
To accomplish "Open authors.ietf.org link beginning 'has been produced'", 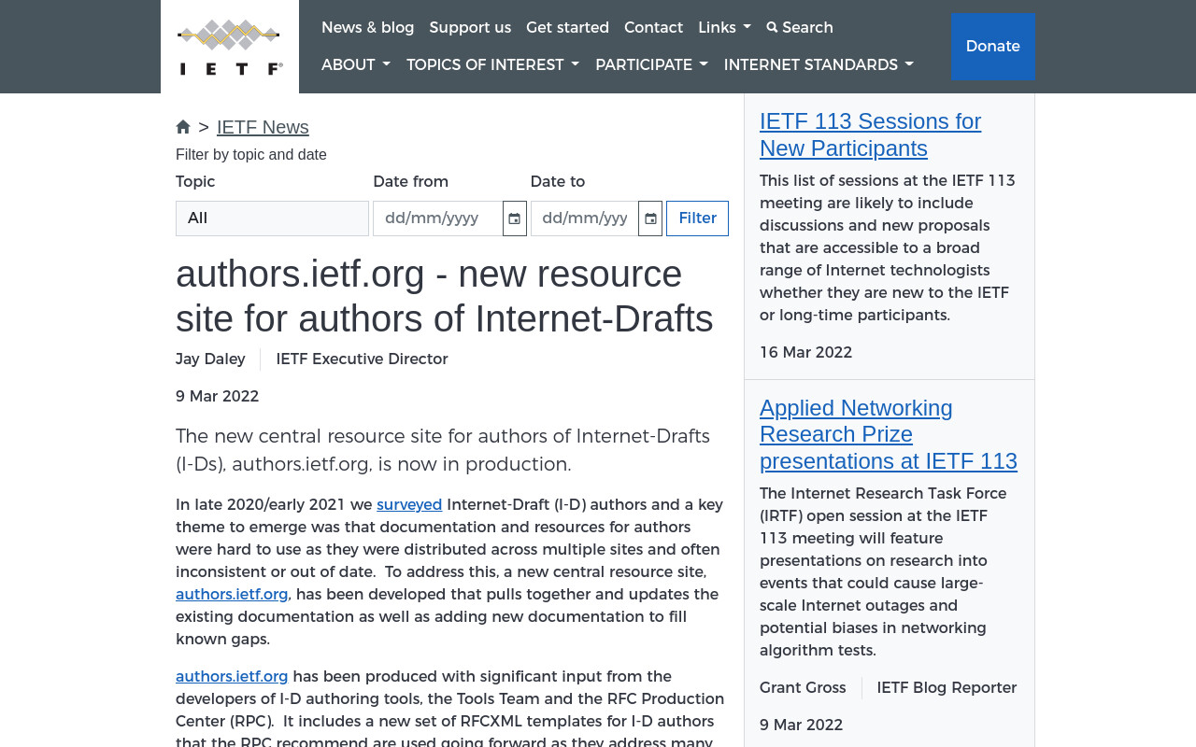I will (232, 677).
